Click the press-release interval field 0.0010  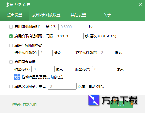coord(69,36)
